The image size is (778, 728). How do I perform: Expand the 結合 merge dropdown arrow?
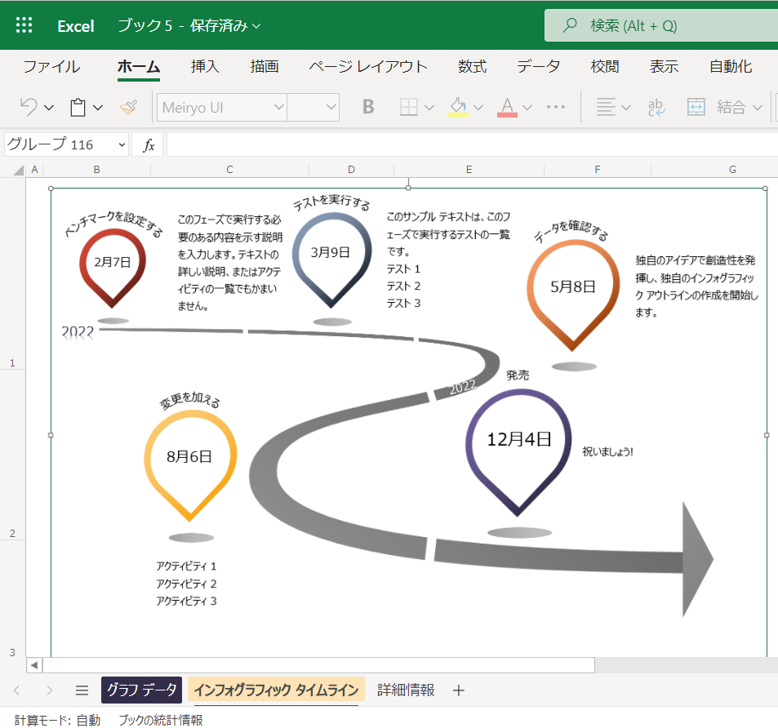pyautogui.click(x=757, y=107)
